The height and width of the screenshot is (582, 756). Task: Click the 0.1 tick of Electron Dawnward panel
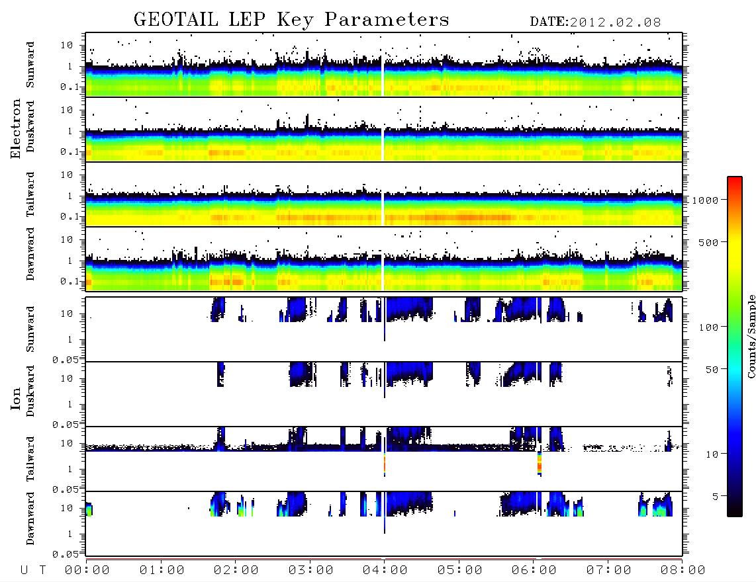click(71, 281)
